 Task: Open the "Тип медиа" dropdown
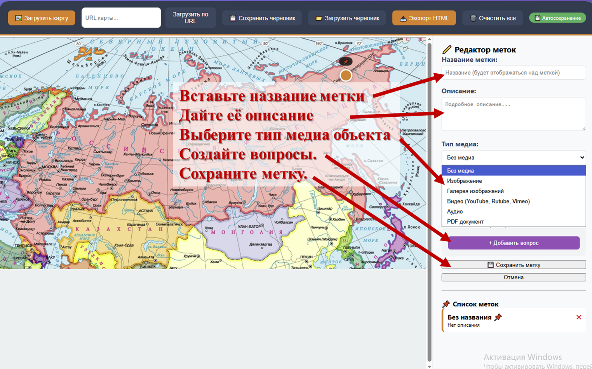point(513,158)
